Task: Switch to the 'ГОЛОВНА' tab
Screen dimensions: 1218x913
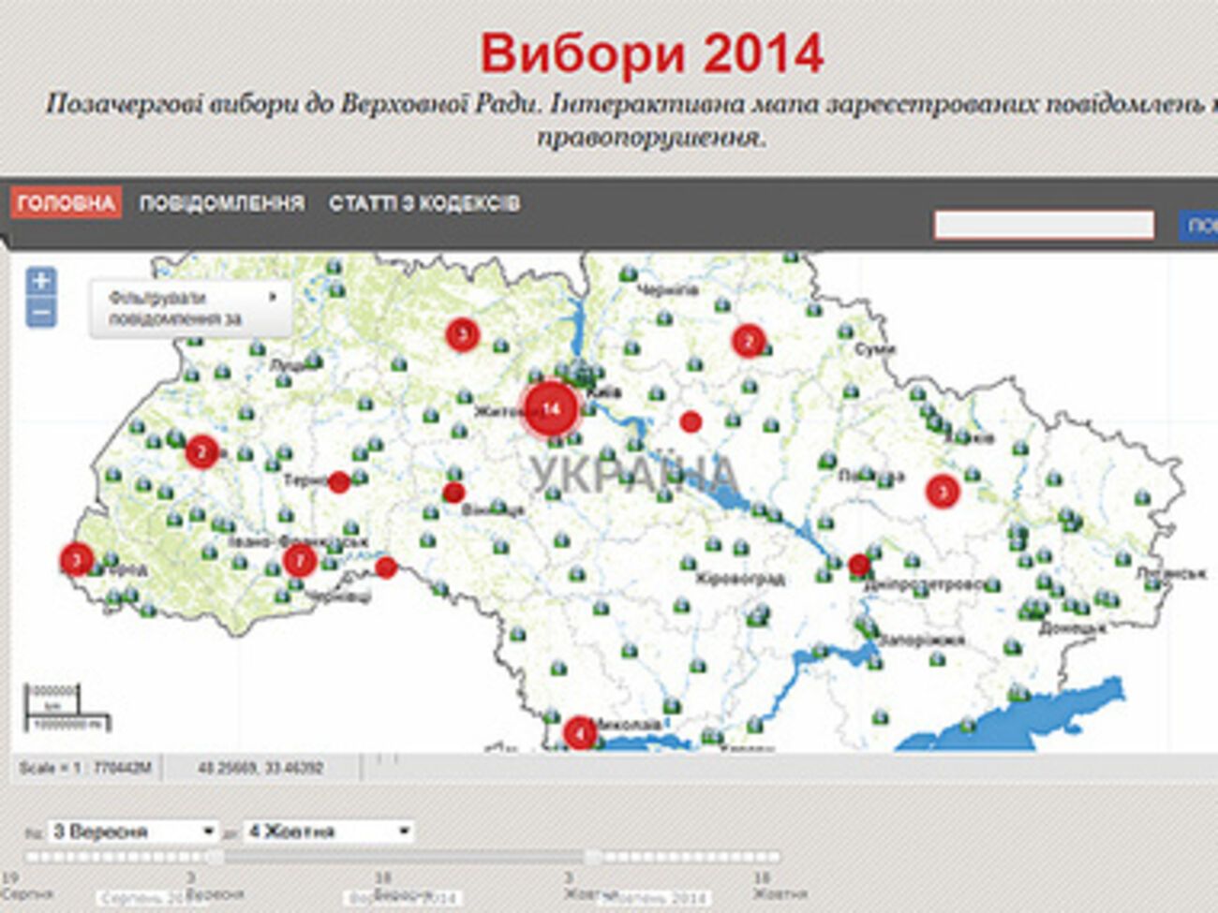Action: [x=66, y=203]
